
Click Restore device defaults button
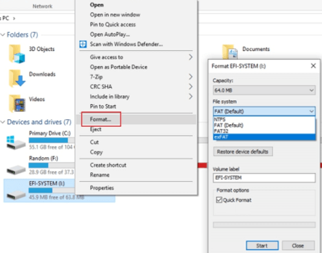point(243,152)
